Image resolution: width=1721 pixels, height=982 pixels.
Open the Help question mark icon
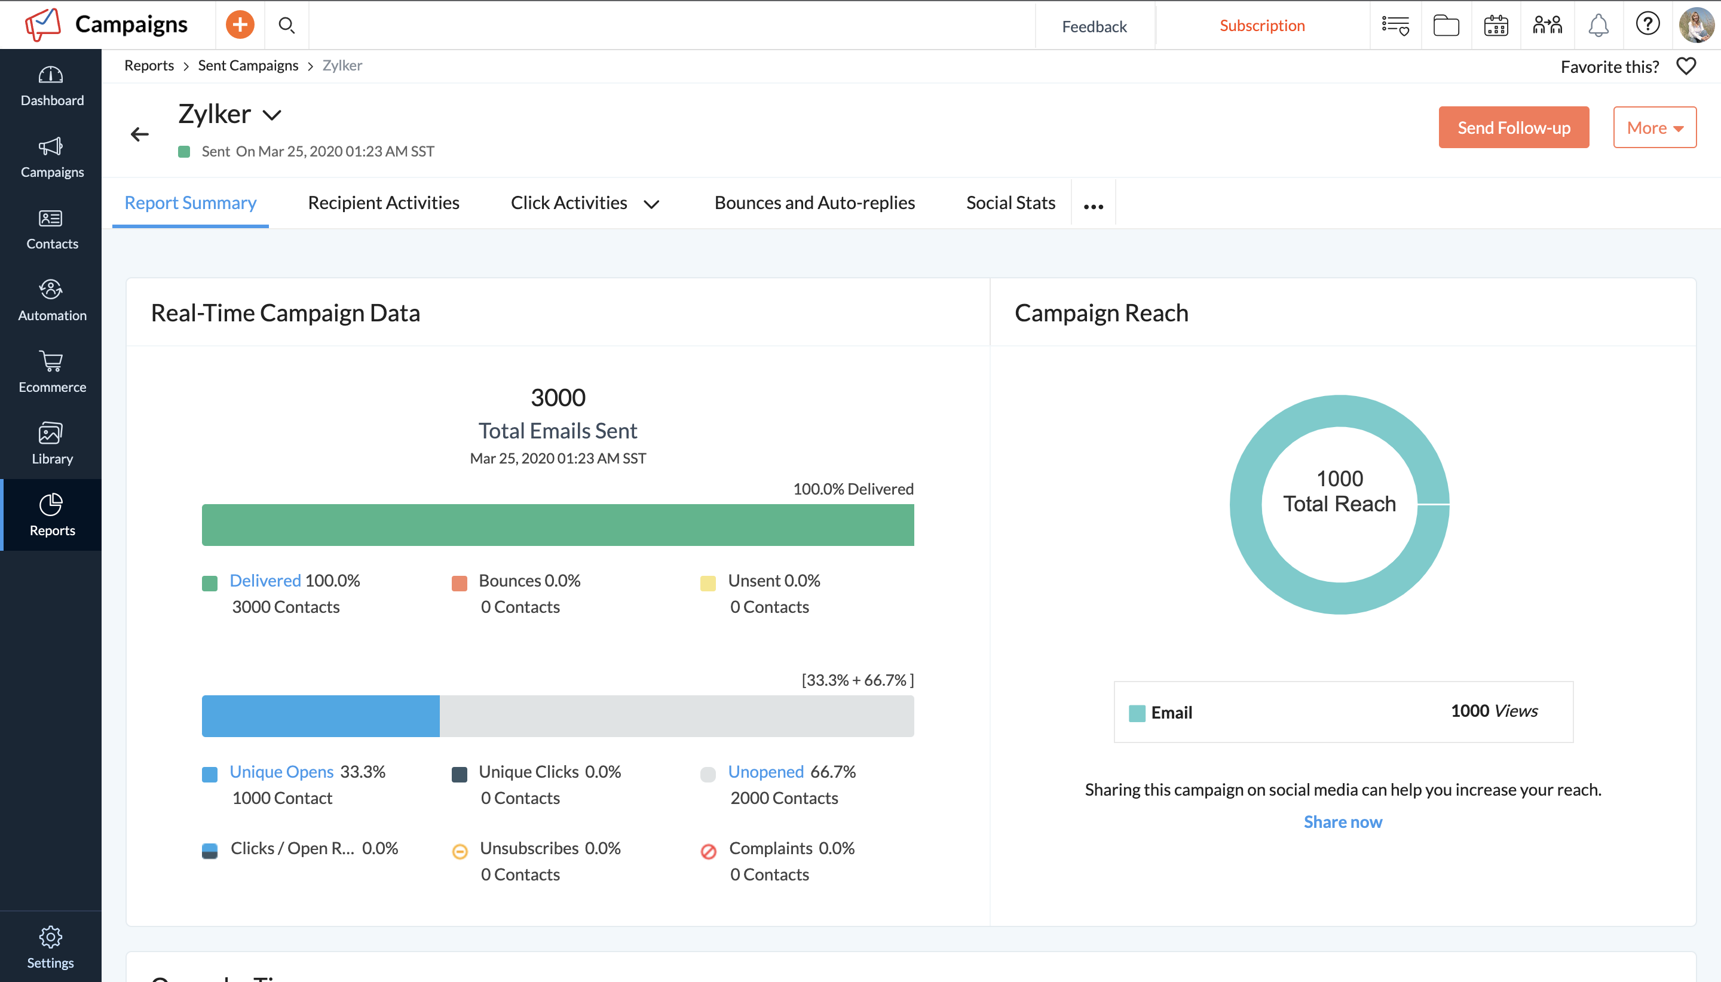pyautogui.click(x=1647, y=25)
